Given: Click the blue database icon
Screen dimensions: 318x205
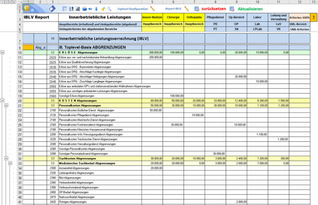Looking at the screenshot, I should click(84, 8).
